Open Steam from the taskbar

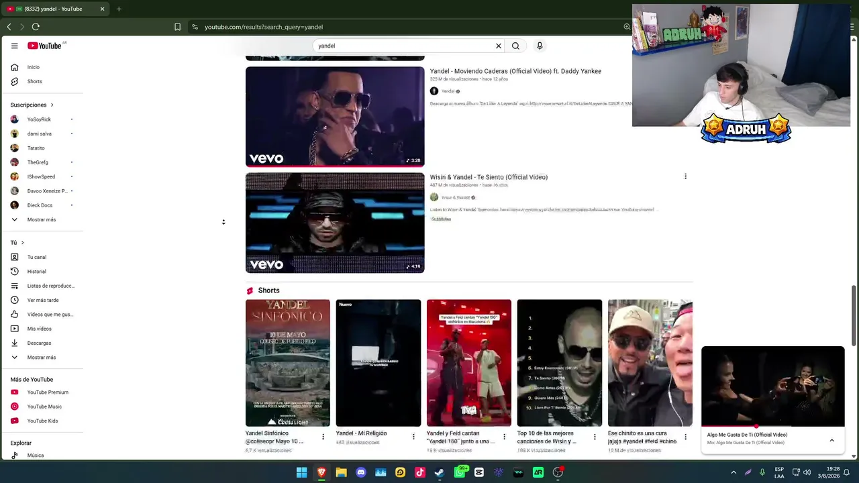point(440,472)
